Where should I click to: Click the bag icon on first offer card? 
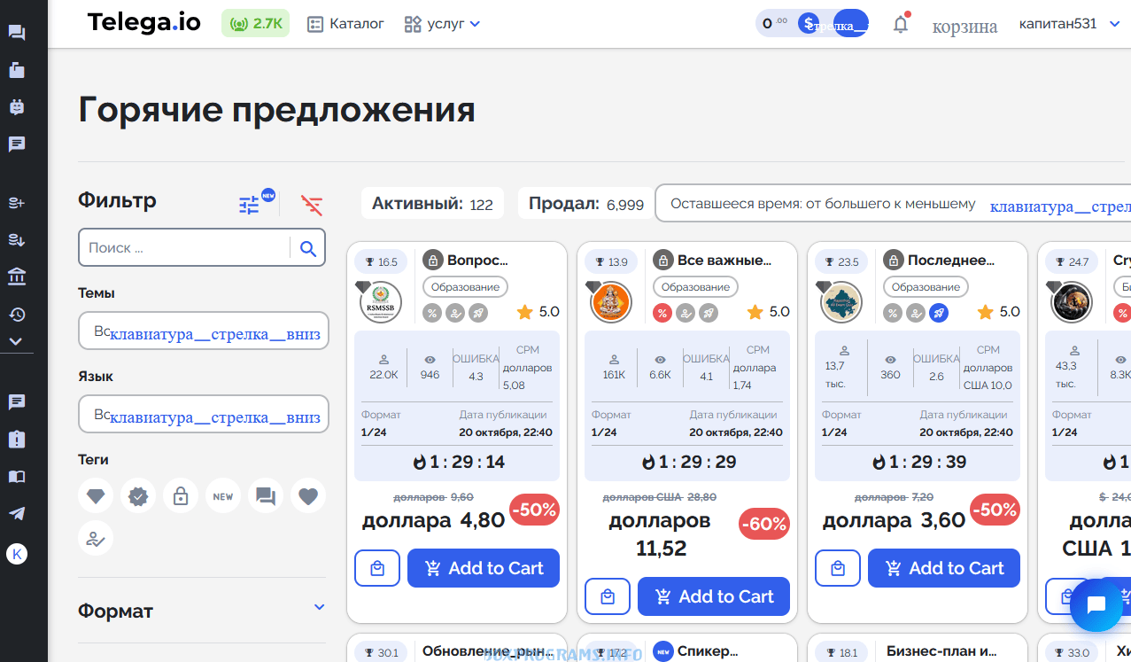click(377, 568)
